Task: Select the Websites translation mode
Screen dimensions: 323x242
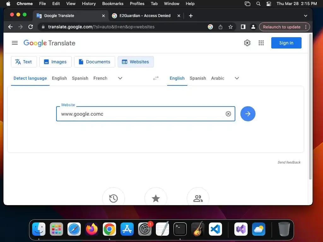Action: click(x=136, y=62)
